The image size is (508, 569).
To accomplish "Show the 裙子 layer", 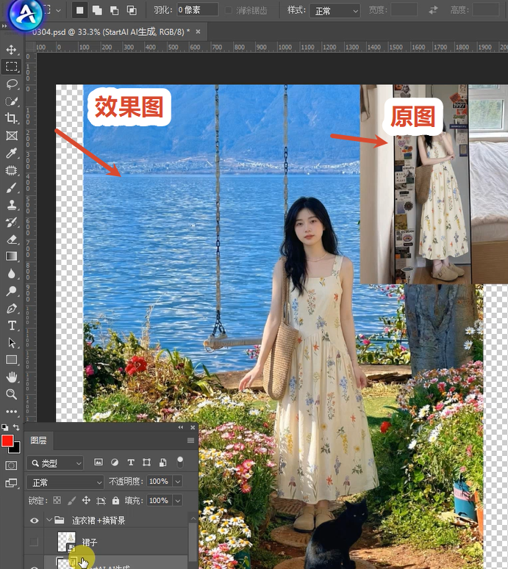I will pos(34,542).
